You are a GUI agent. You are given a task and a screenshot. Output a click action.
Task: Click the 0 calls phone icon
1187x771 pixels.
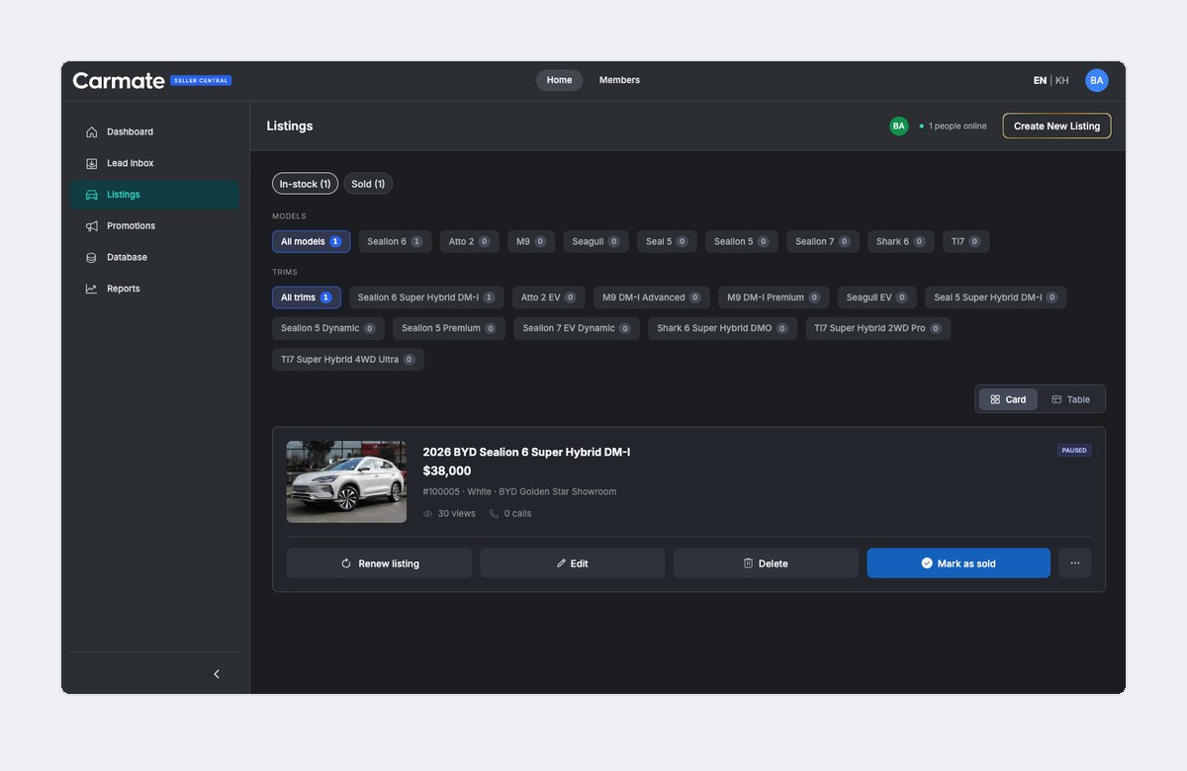494,514
